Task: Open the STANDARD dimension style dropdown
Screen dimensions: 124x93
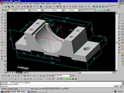Action: click(x=71, y=76)
